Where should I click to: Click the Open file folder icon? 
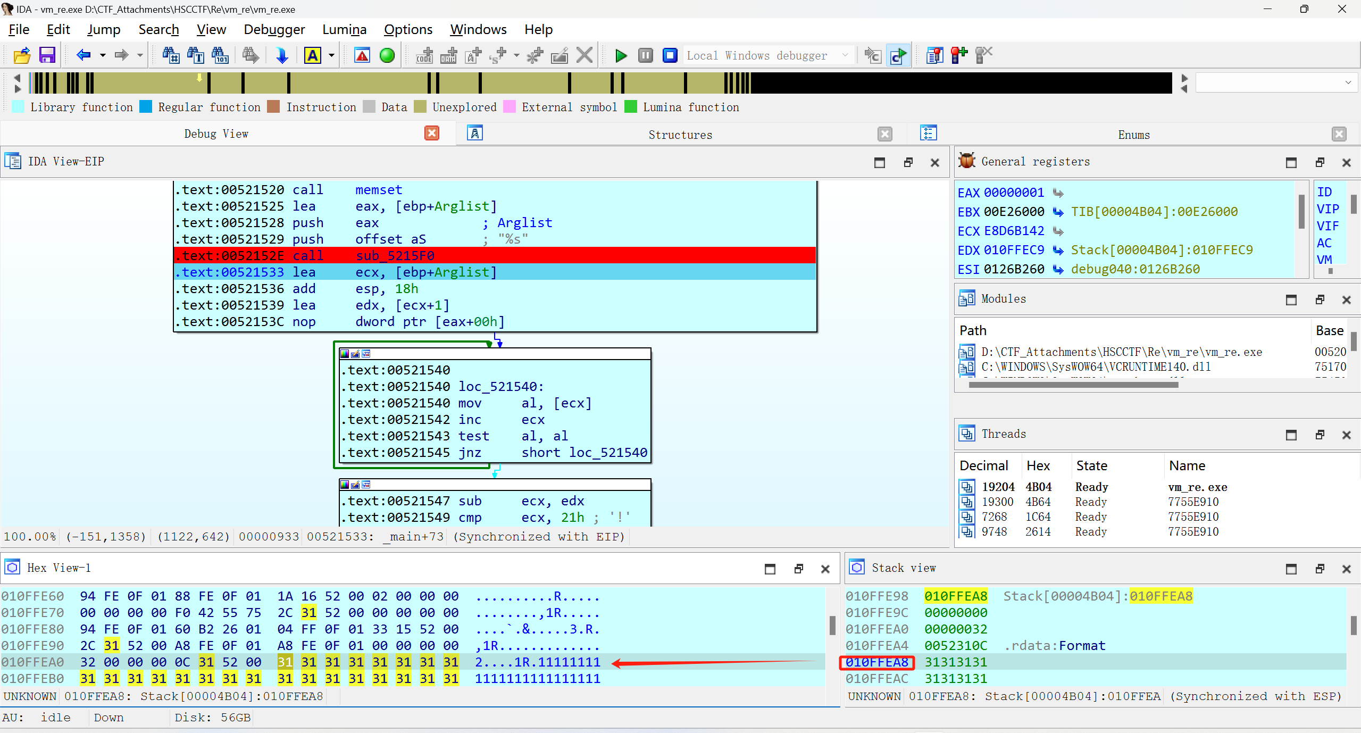(x=22, y=55)
